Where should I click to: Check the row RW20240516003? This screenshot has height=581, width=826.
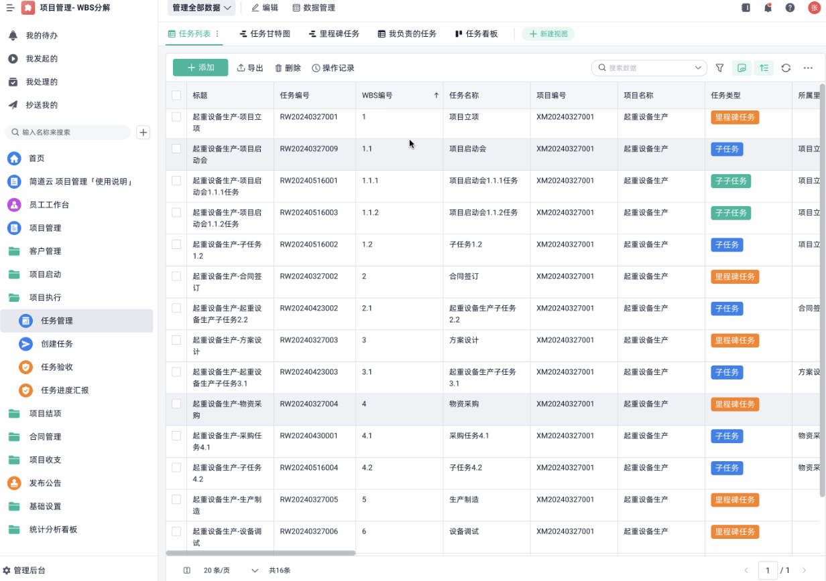click(x=176, y=212)
